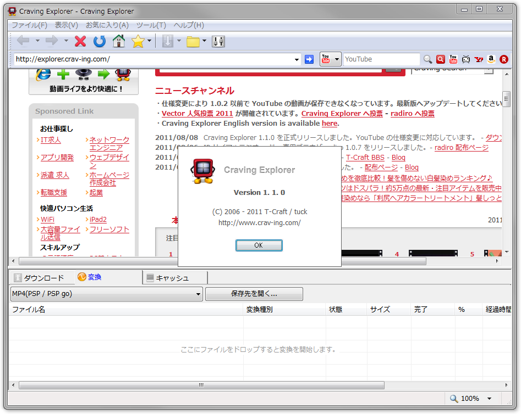
Task: Click the WiFi sponsored link
Action: [x=47, y=220]
